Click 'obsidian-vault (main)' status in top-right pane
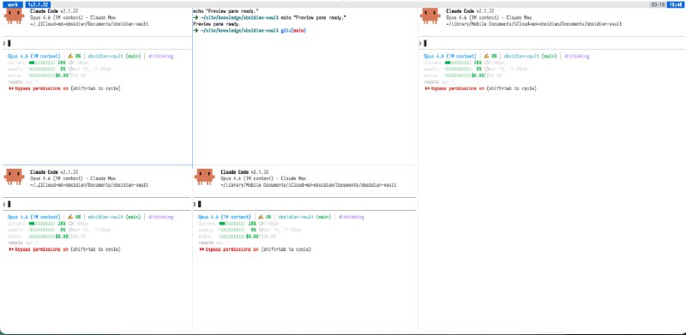This screenshot has height=335, width=686. coord(530,56)
